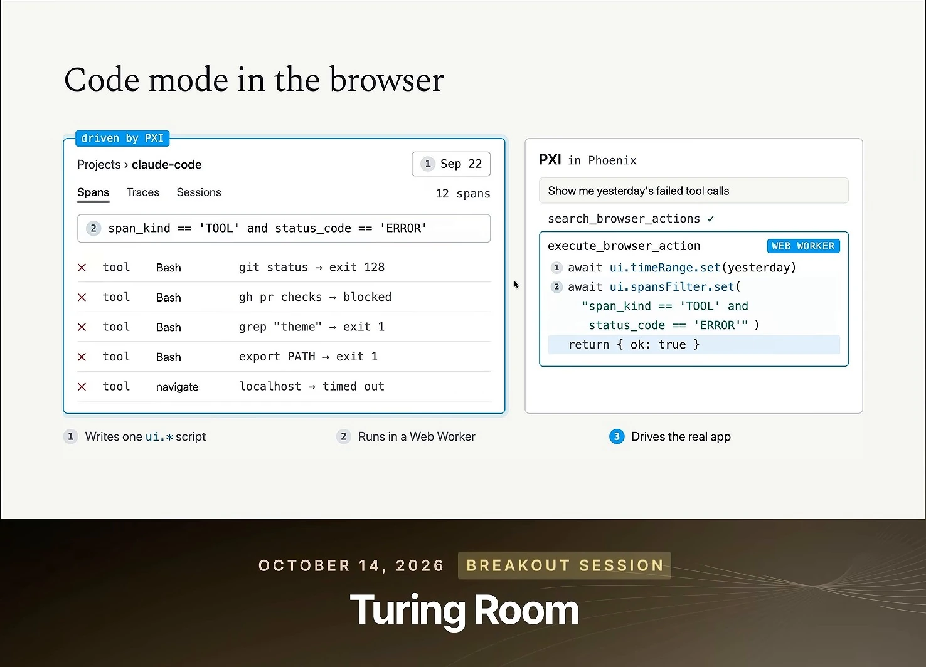The image size is (926, 667).
Task: Open the Sep 22 time range selector
Action: click(x=451, y=164)
